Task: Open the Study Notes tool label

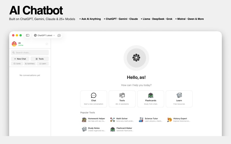Action: 94,128
